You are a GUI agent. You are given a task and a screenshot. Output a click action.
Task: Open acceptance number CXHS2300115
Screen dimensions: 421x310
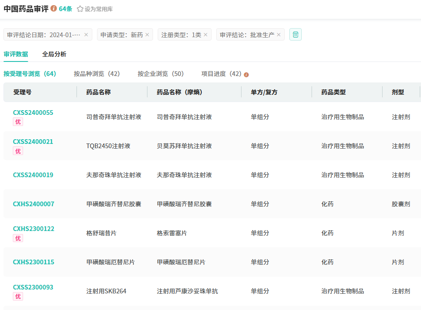pos(33,262)
